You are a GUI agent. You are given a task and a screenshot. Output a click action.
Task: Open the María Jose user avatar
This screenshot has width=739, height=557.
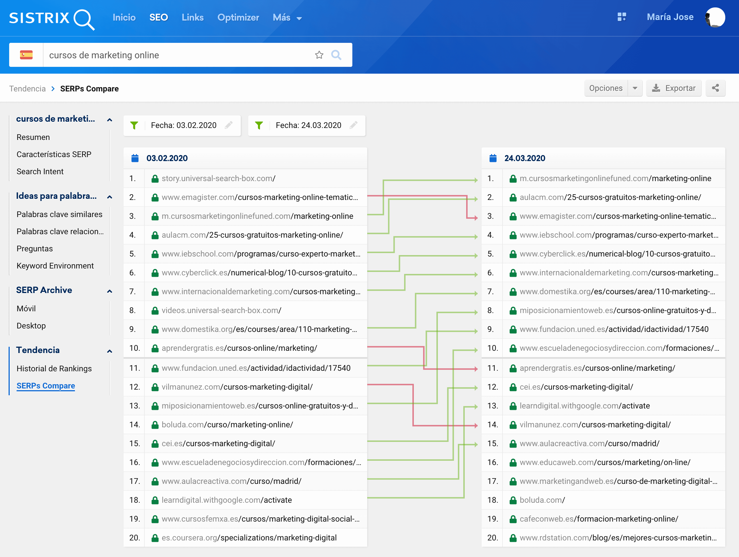click(715, 17)
